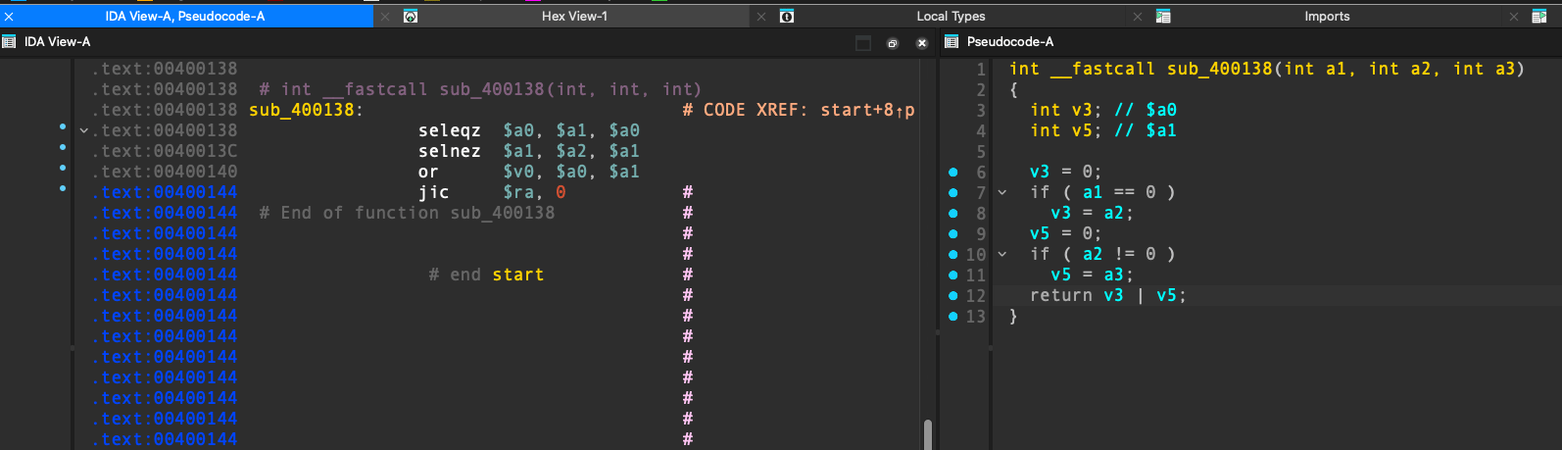The width and height of the screenshot is (1562, 450).
Task: Click the Pseudocode-A panel icon
Action: coord(951,41)
